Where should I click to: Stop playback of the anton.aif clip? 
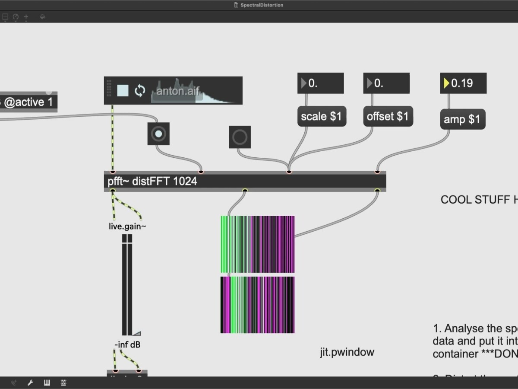tap(123, 91)
